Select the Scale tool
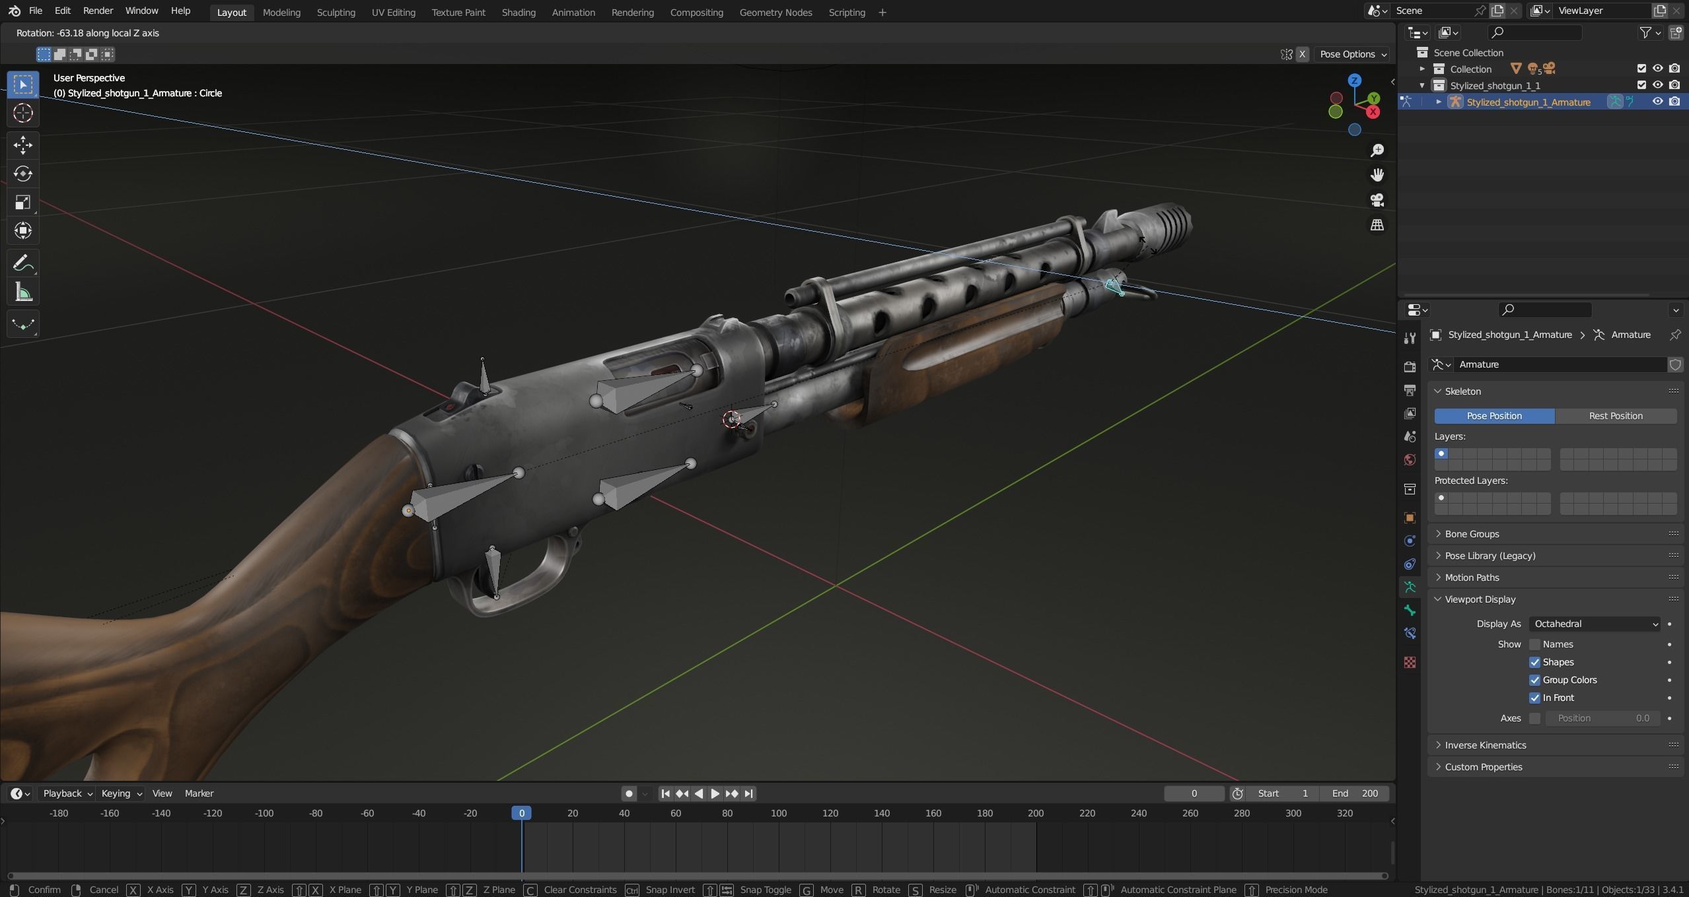Viewport: 1689px width, 897px height. click(23, 202)
